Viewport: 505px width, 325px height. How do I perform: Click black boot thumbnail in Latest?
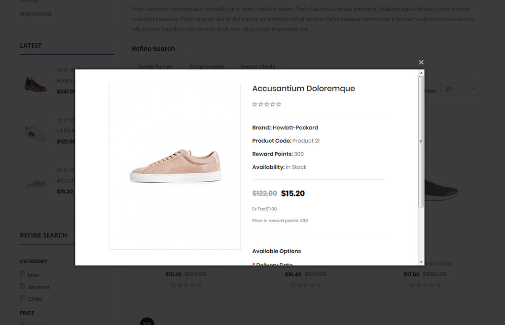(x=36, y=84)
